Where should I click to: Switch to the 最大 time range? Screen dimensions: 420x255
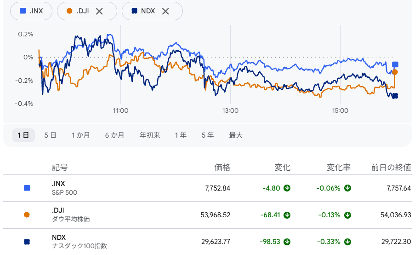pos(236,135)
